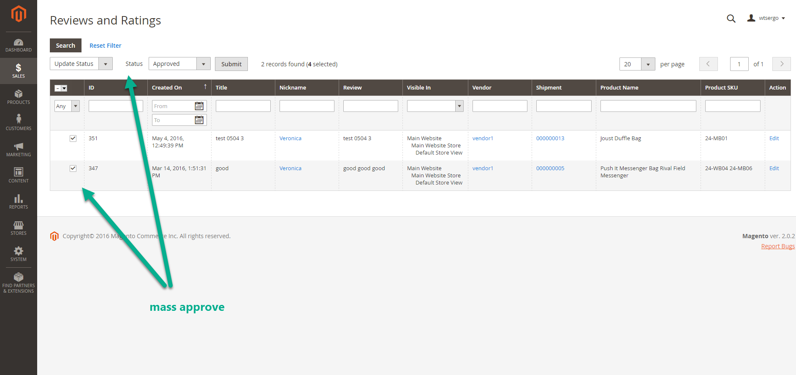The image size is (796, 375).
Task: Open the To date calendar picker
Action: (x=199, y=120)
